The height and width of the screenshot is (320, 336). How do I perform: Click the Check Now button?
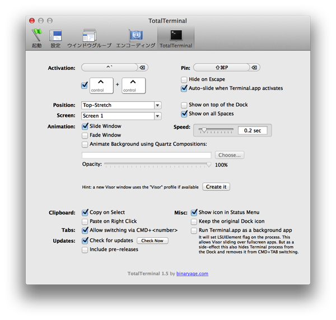pos(152,241)
